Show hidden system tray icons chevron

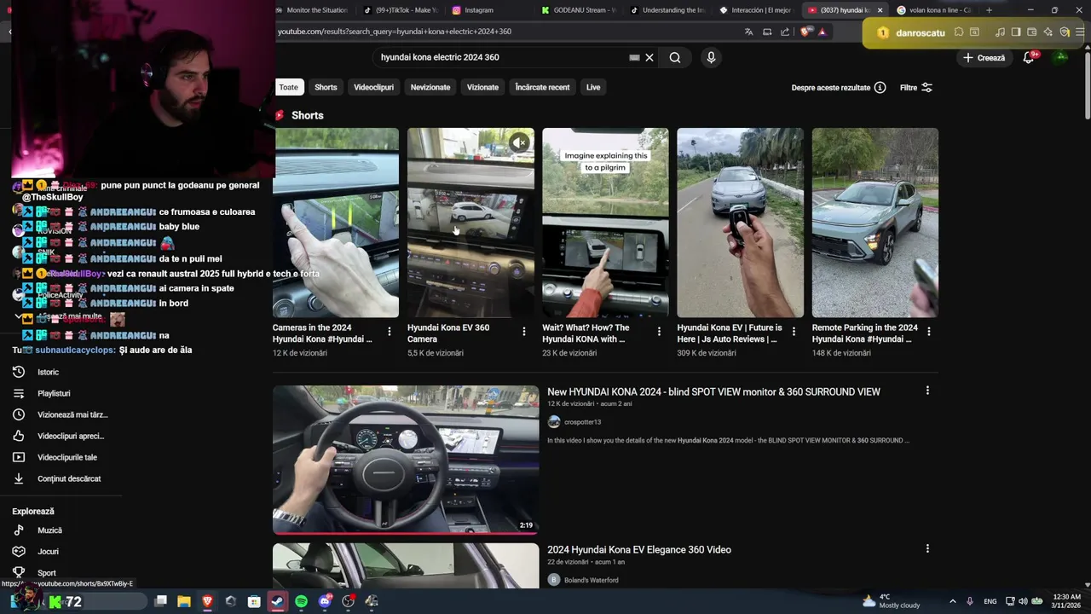(x=953, y=601)
